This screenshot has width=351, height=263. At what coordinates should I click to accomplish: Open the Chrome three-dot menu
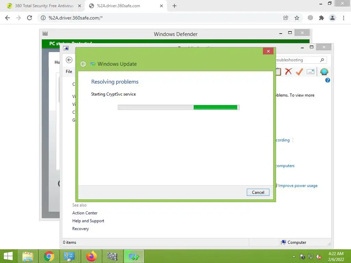pos(343,18)
